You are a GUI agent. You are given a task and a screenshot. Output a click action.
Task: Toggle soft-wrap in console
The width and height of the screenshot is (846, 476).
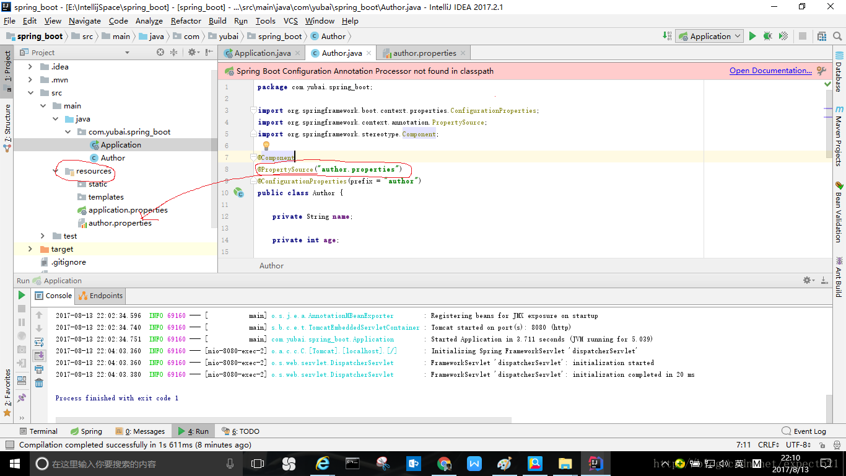(x=39, y=342)
